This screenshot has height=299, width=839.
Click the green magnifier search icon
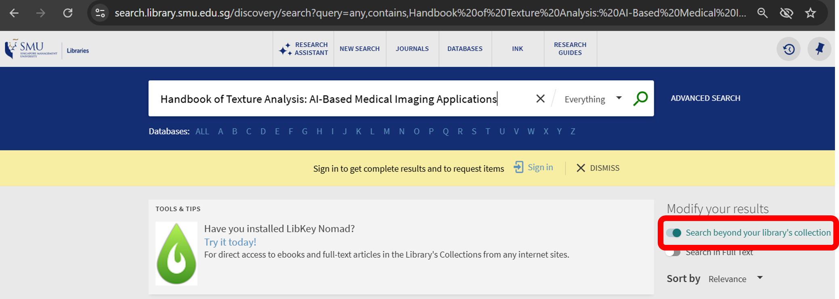click(640, 99)
